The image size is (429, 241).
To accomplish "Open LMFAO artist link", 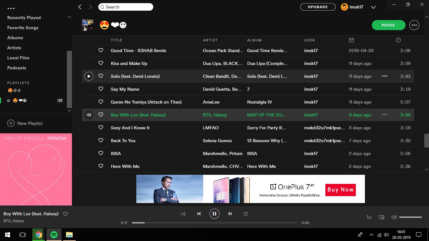I will 211,128.
